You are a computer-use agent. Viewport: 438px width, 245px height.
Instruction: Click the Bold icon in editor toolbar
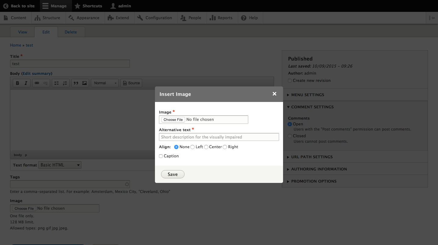pos(17,83)
